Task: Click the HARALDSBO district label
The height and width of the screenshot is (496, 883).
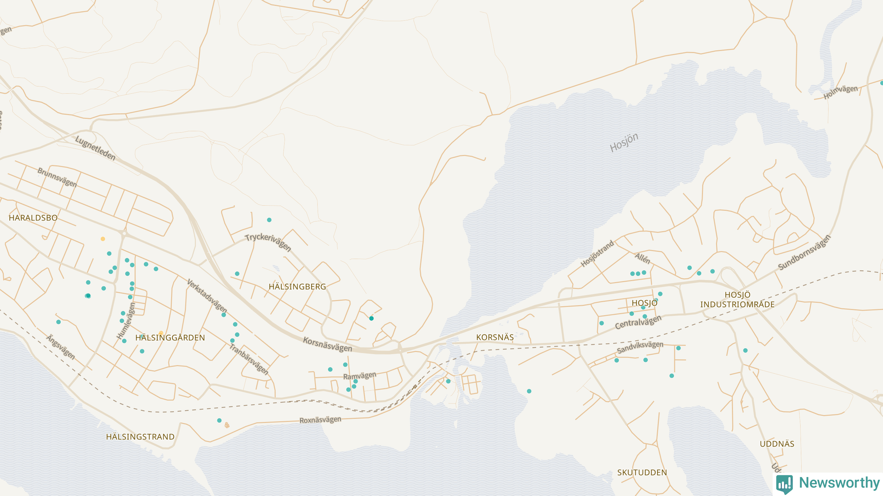Action: pos(33,218)
